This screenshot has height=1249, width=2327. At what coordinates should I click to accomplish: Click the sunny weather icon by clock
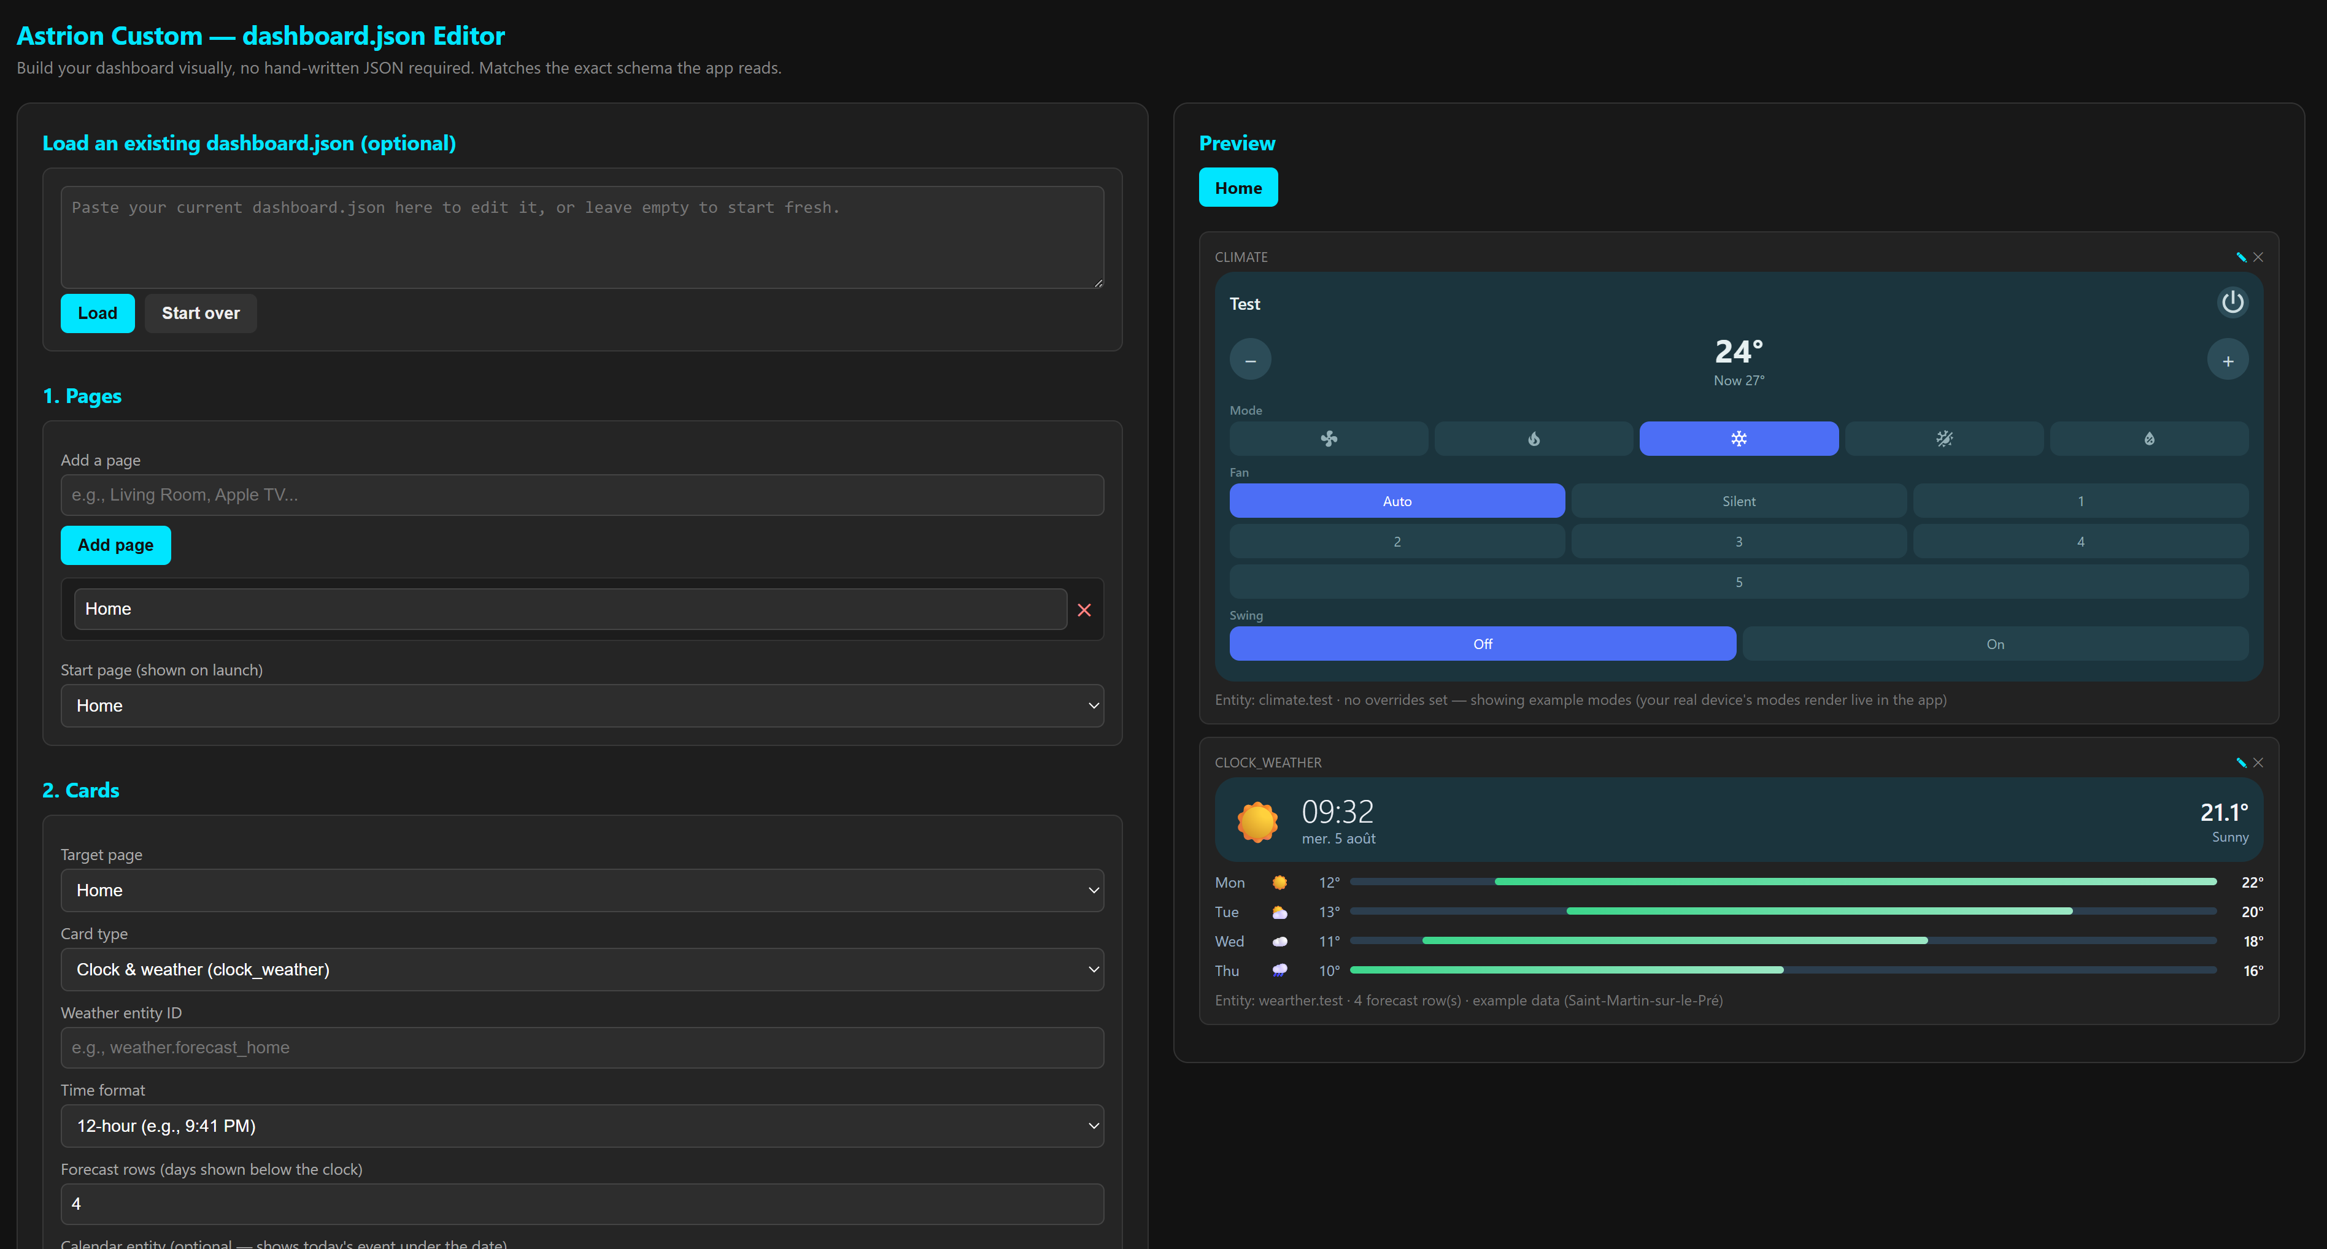[1257, 822]
